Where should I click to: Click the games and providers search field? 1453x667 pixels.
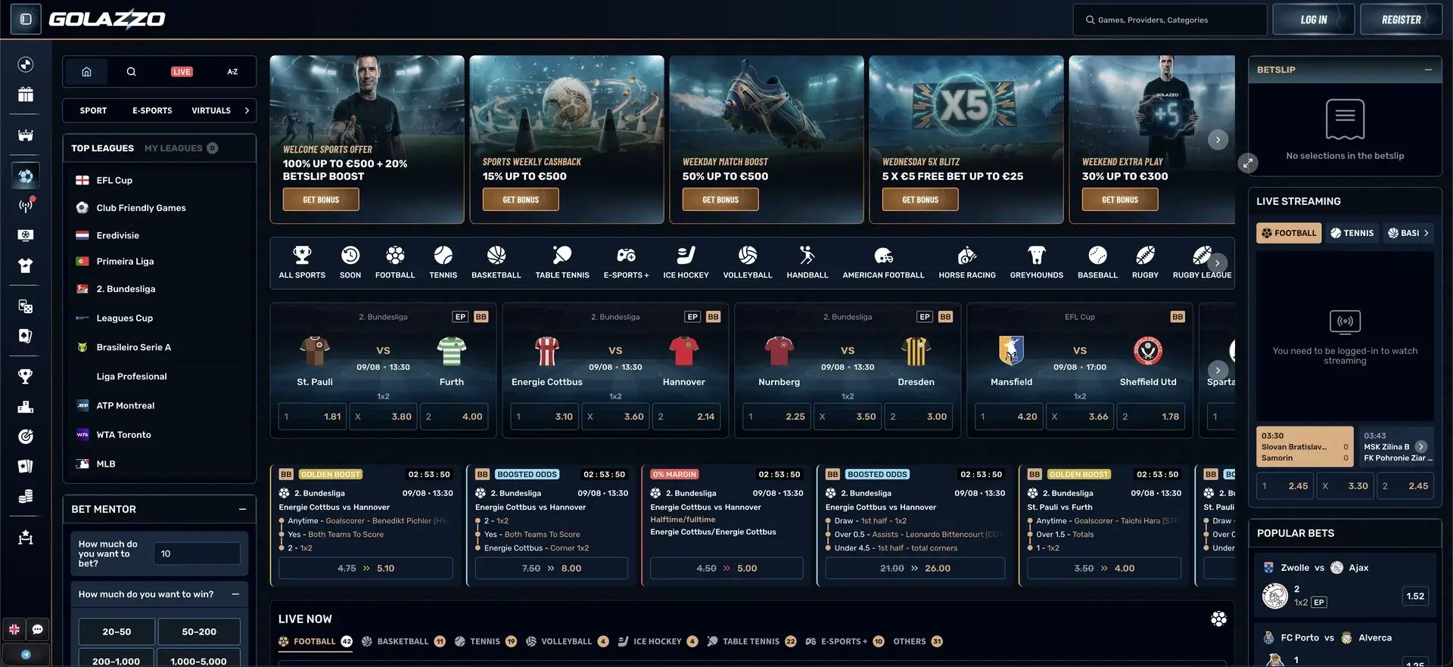coord(1170,20)
